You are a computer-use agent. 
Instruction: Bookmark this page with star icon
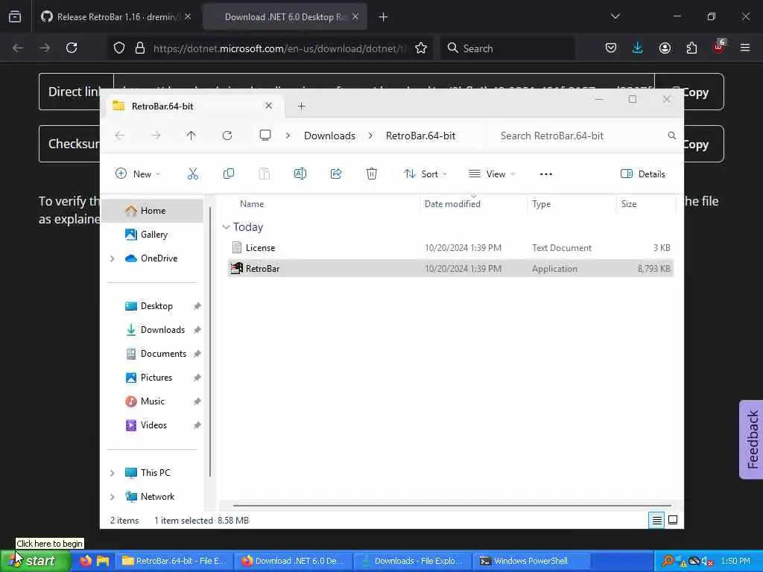421,48
